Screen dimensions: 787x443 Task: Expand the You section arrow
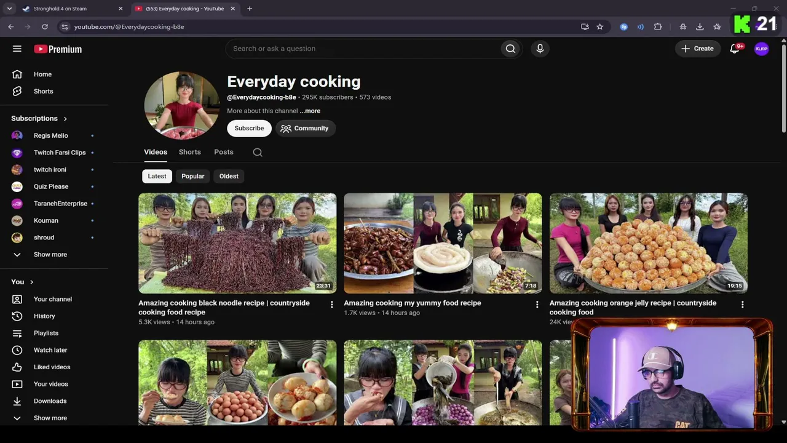tap(31, 282)
